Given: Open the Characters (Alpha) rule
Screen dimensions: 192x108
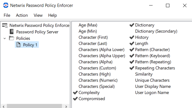Looking at the screenshot, I should [96, 62].
